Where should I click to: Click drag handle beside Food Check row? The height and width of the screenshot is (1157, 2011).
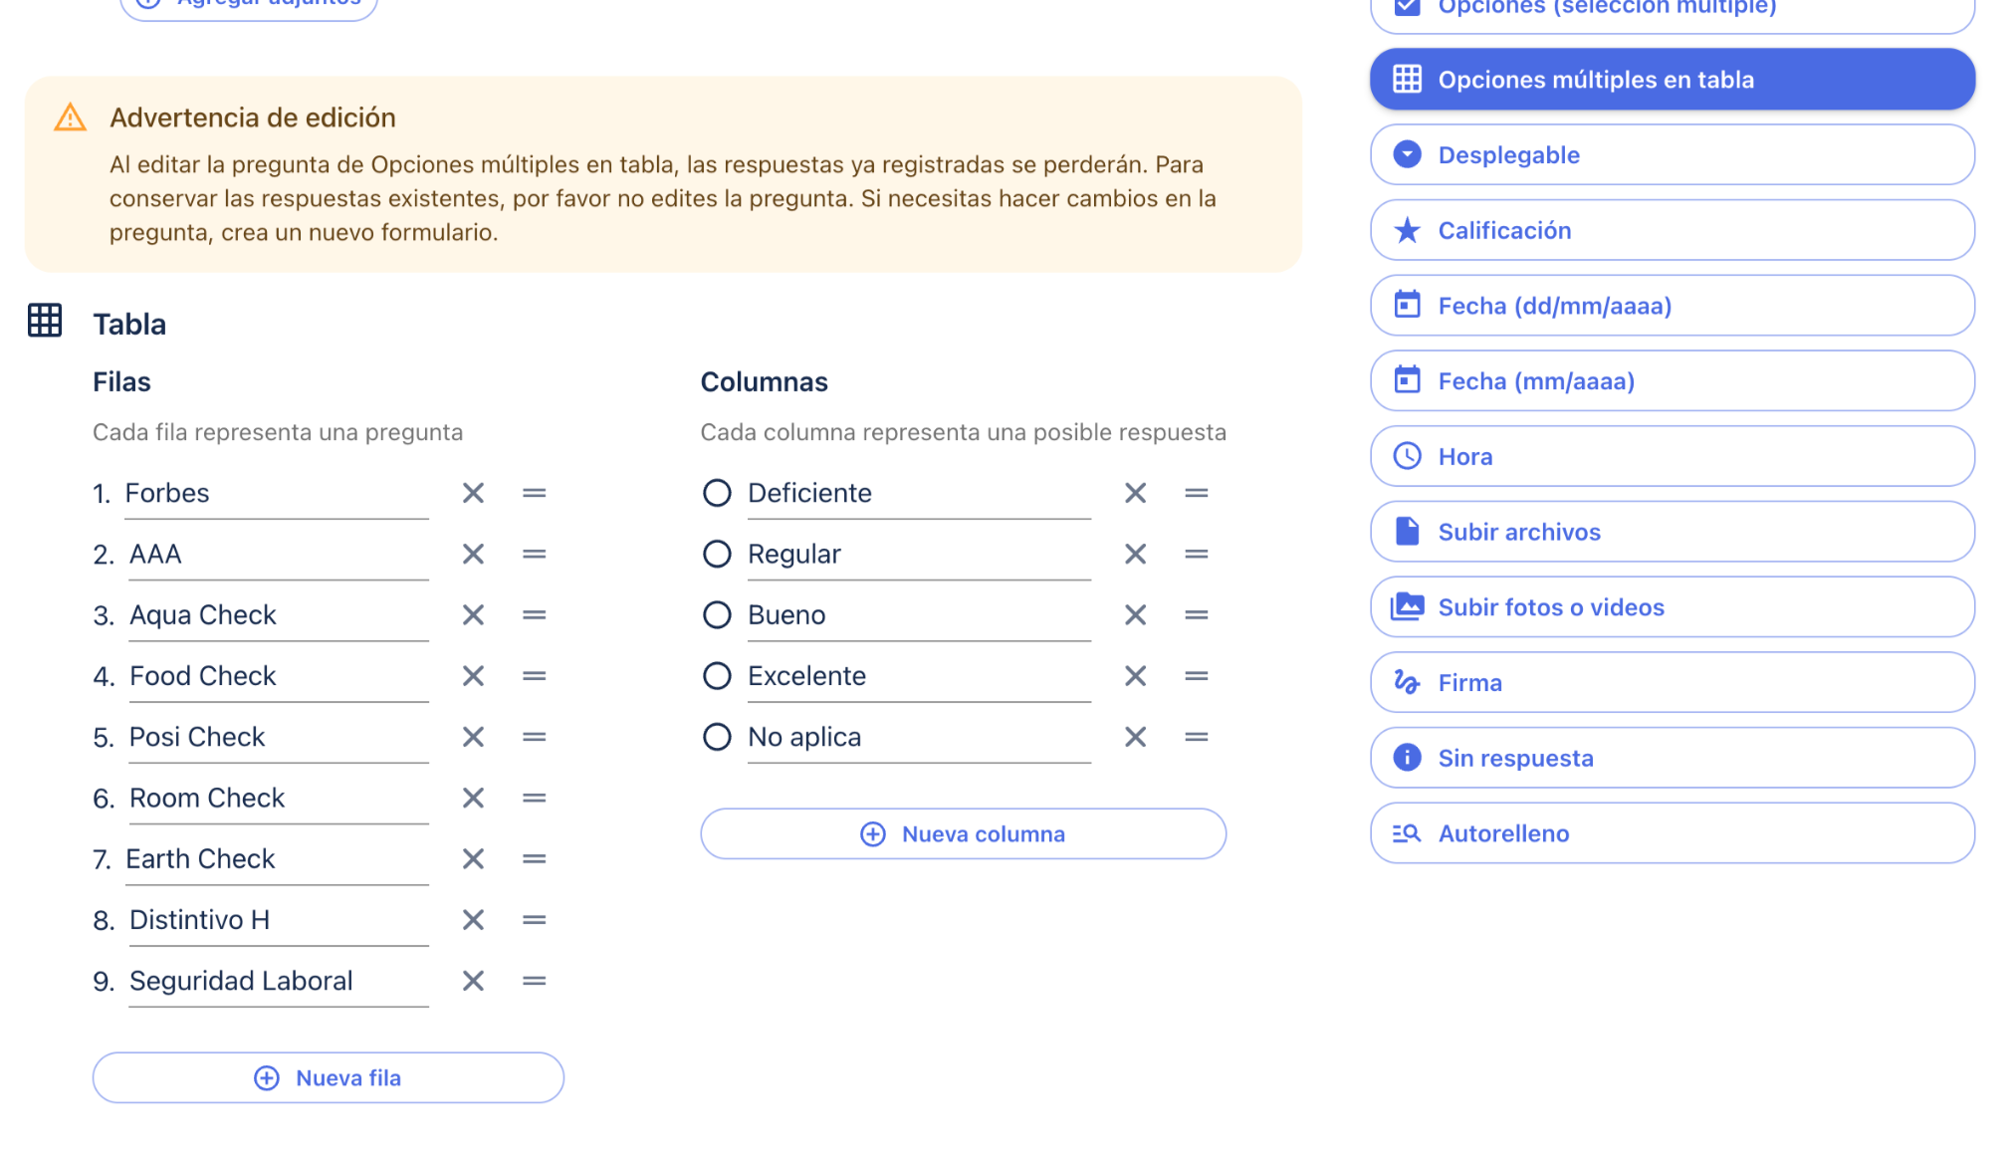[x=535, y=676]
